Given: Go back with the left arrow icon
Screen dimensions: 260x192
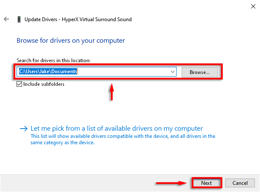Looking at the screenshot, I should pyautogui.click(x=6, y=19).
